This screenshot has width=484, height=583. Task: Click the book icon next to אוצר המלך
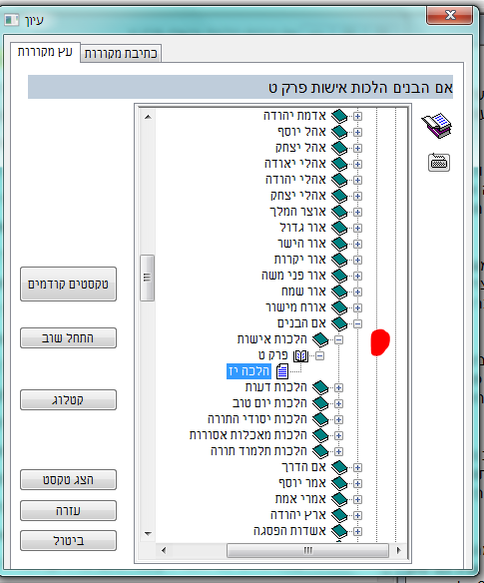pos(339,212)
